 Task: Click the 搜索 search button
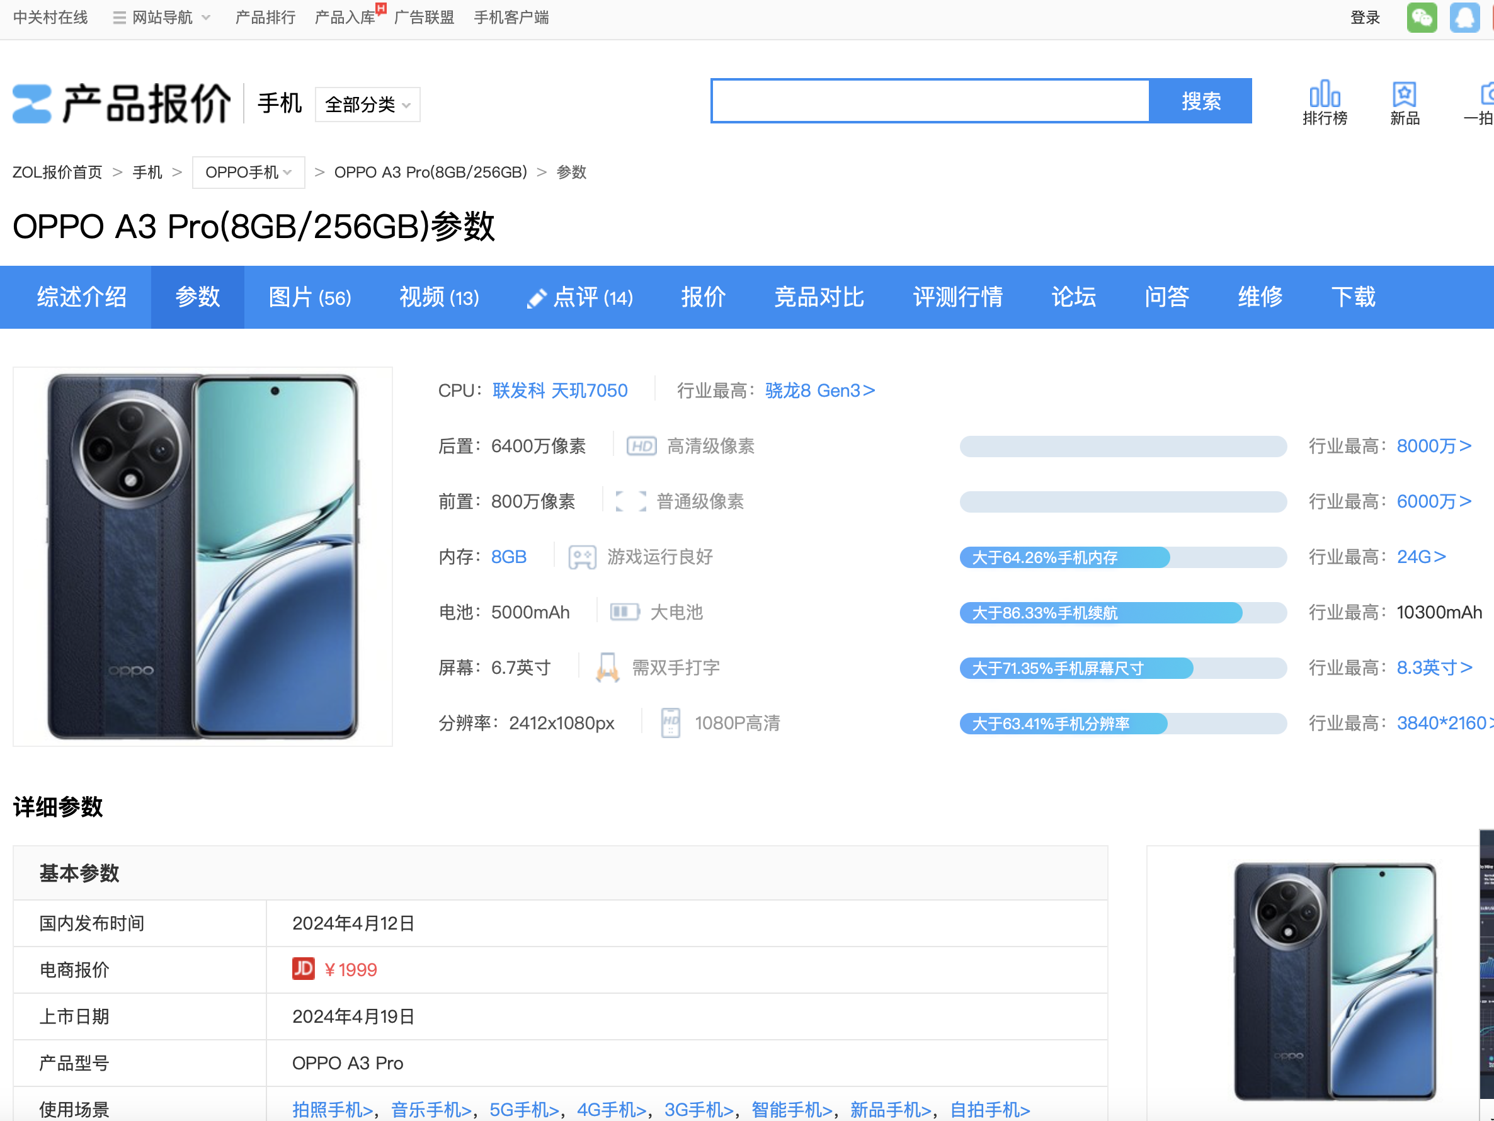(x=1201, y=101)
